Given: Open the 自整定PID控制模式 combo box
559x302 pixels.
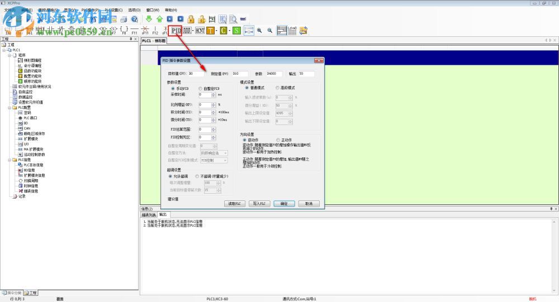Looking at the screenshot, I should [214, 161].
